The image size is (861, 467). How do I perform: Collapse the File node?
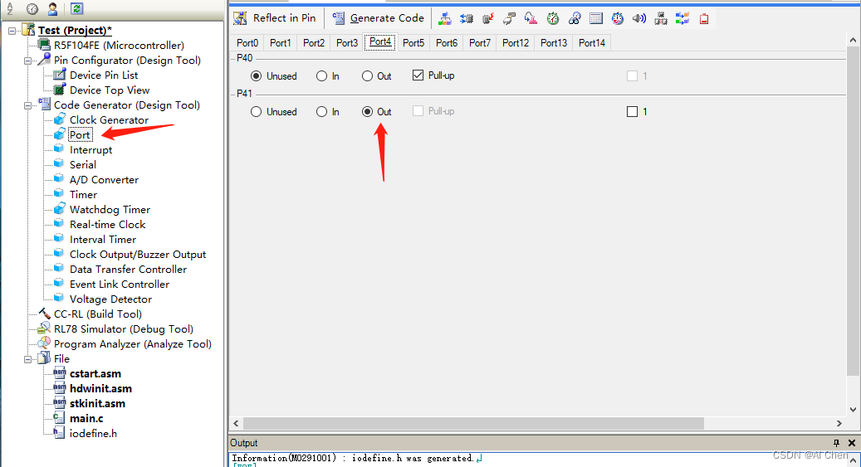click(27, 359)
